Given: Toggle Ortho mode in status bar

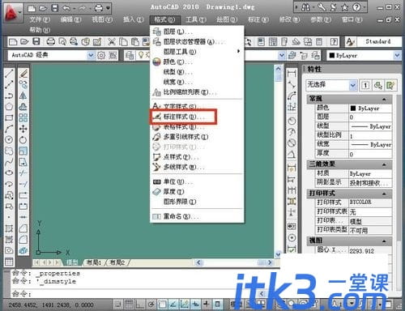Looking at the screenshot, I should [x=140, y=305].
